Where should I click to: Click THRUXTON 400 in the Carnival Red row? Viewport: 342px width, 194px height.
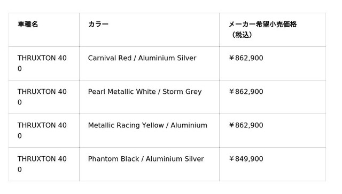point(42,63)
